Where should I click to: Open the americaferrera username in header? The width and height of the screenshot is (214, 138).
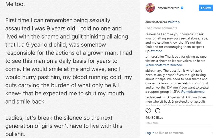(168, 8)
